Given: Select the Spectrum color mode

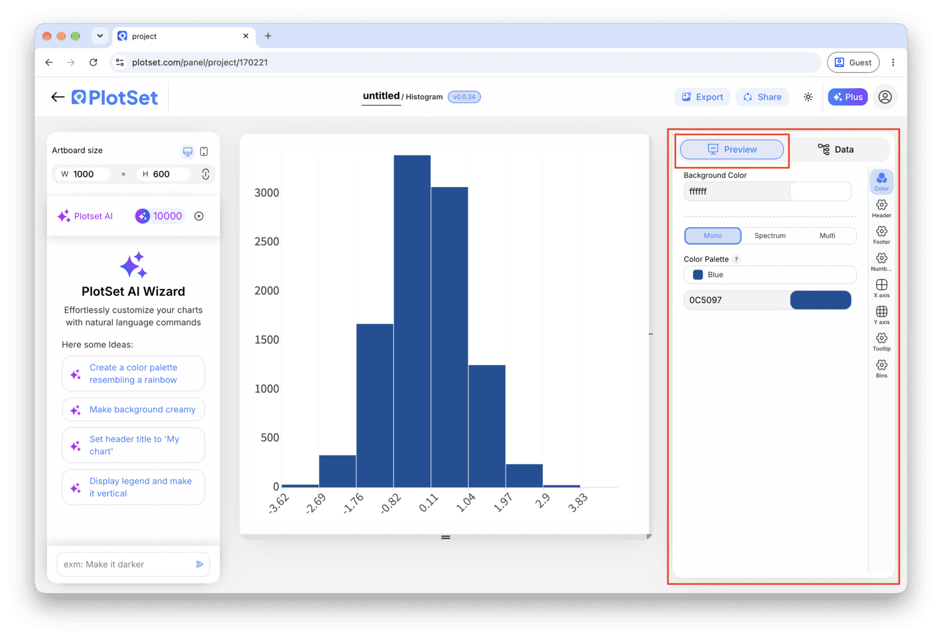Looking at the screenshot, I should 769,235.
